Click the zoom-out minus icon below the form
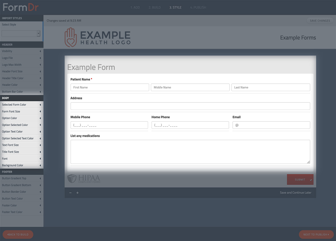 pyautogui.click(x=70, y=193)
